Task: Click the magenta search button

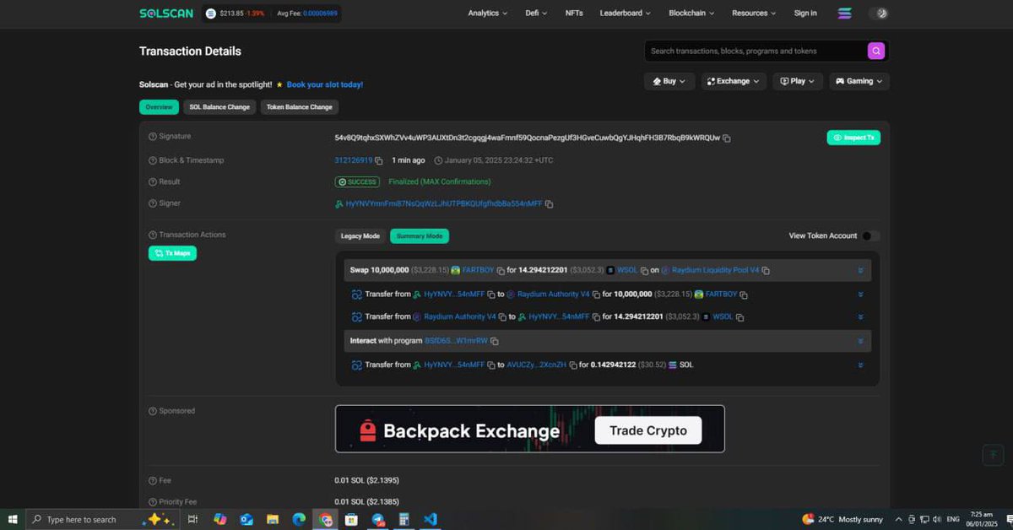Action: pos(876,51)
